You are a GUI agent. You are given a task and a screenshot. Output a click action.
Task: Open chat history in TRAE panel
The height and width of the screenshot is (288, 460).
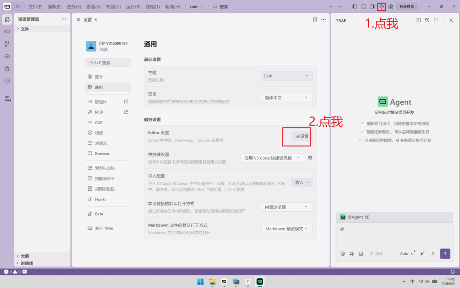(x=427, y=20)
